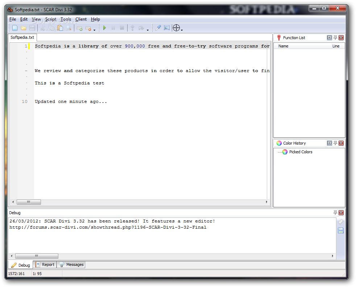Select Picked Colors tree item
This screenshot has height=287, width=356.
point(301,152)
